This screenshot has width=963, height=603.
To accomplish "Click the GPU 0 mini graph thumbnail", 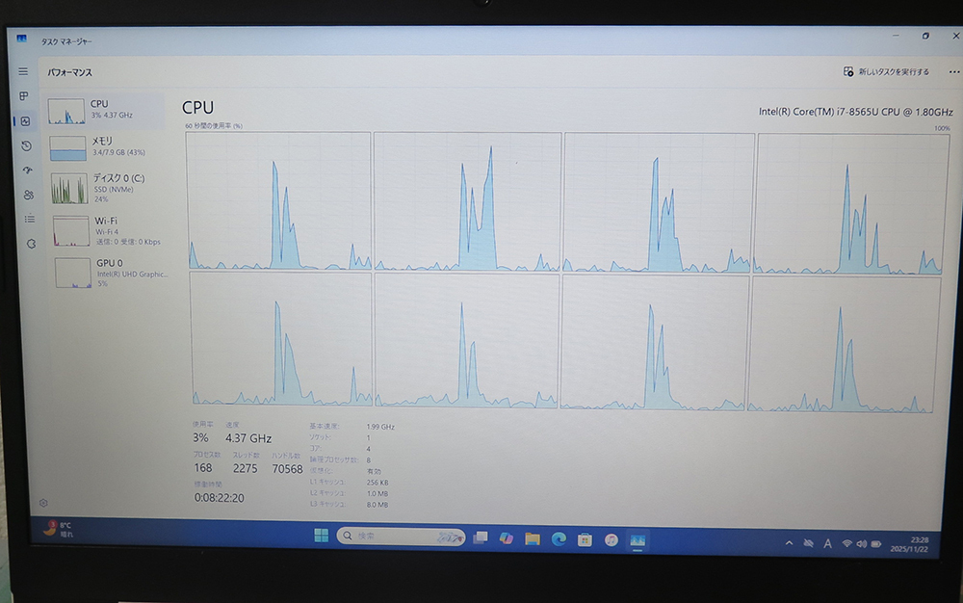I will pos(73,273).
